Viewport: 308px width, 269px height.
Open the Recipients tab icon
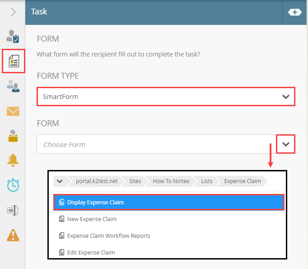click(x=13, y=85)
